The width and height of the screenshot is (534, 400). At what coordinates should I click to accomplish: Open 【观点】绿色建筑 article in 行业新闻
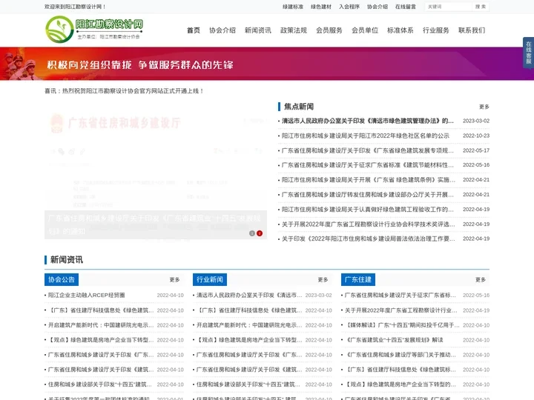(249, 340)
